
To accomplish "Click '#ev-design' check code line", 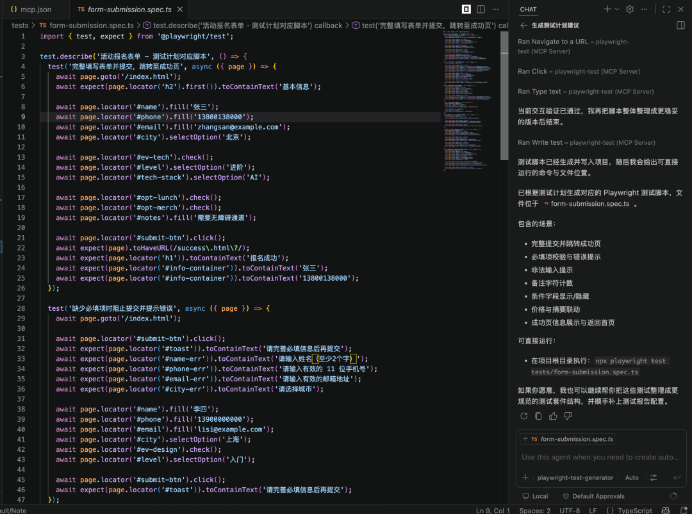I will [138, 449].
